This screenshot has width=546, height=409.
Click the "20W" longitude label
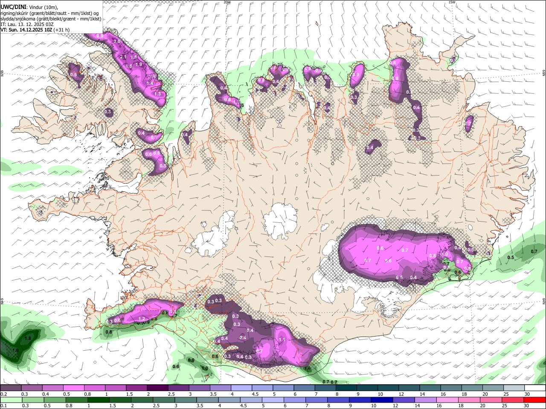click(x=227, y=2)
